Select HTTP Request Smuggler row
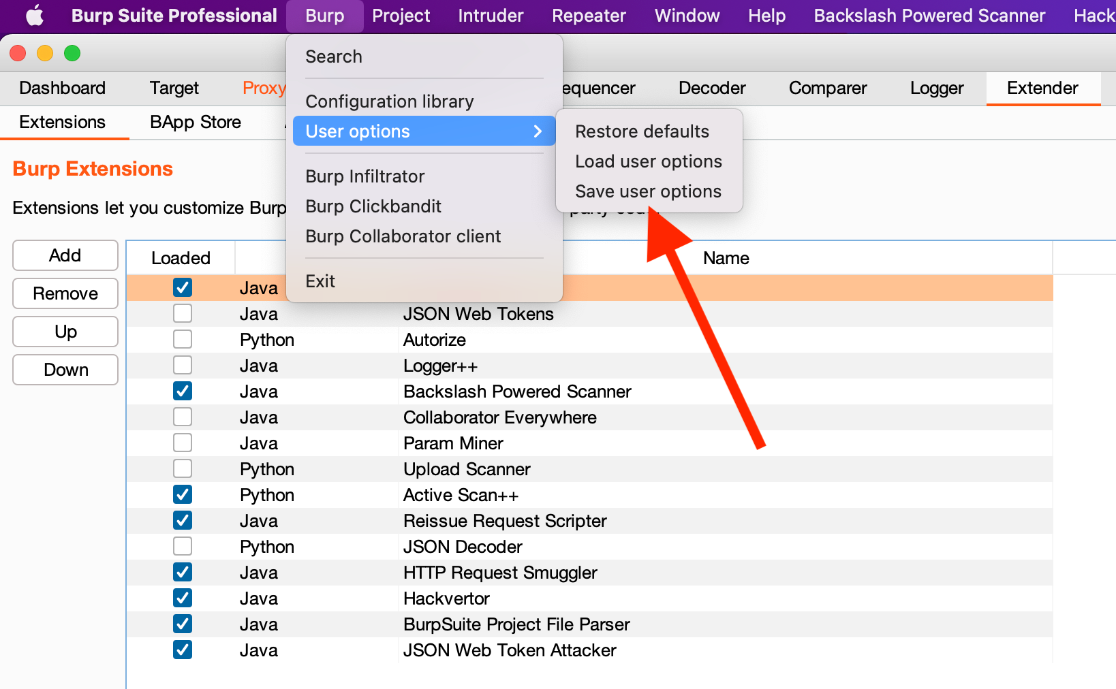This screenshot has height=689, width=1116. point(589,573)
